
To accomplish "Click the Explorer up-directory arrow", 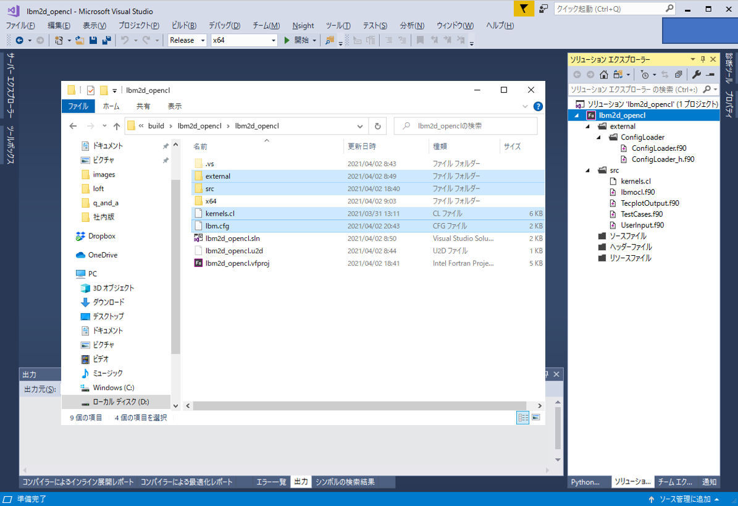I will click(x=117, y=126).
